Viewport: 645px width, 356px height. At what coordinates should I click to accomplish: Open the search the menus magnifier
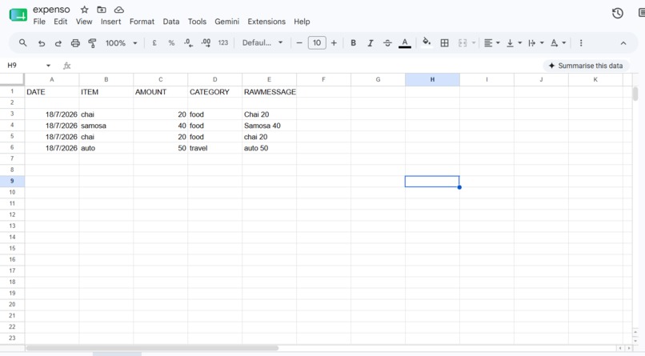[x=22, y=42]
